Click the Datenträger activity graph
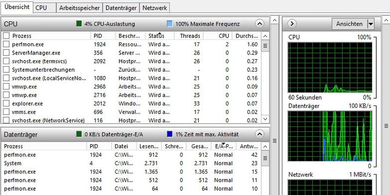 pos(330,136)
